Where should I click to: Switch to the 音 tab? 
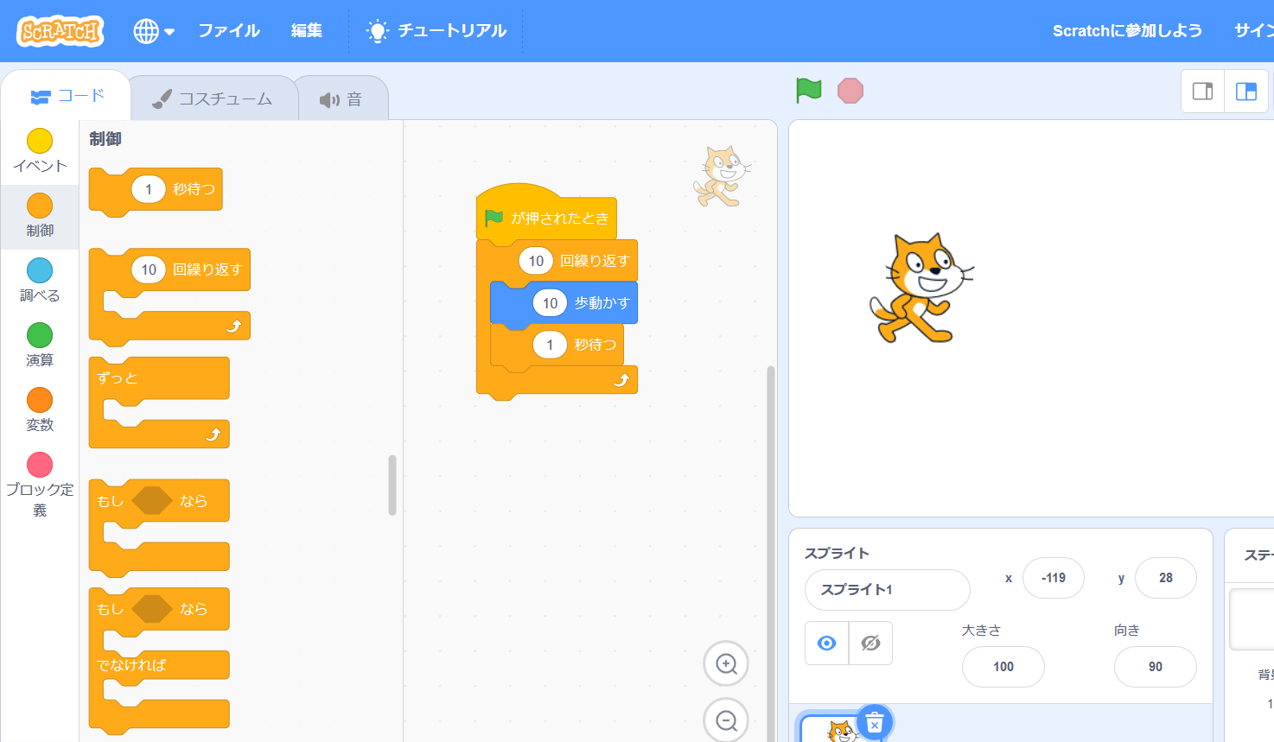pyautogui.click(x=341, y=99)
